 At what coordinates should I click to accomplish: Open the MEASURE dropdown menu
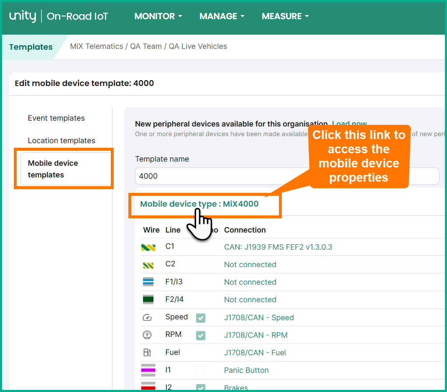(x=285, y=16)
